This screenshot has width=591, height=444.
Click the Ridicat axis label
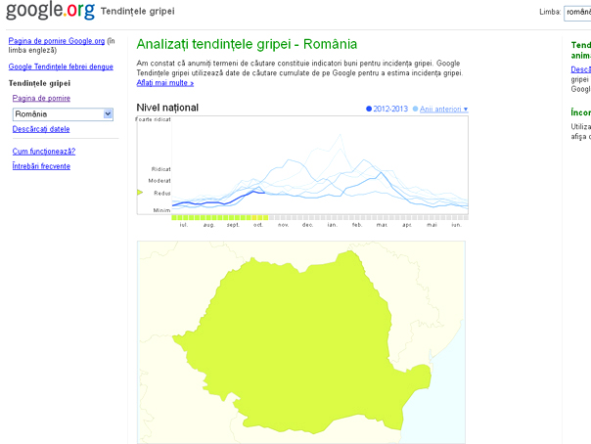(x=160, y=169)
